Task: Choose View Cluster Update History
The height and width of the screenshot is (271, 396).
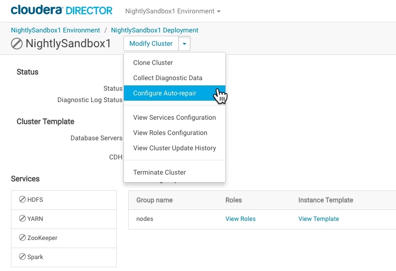Action: pos(174,148)
